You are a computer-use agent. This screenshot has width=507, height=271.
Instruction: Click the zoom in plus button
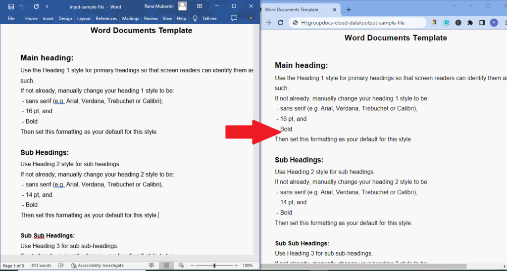[236, 266]
